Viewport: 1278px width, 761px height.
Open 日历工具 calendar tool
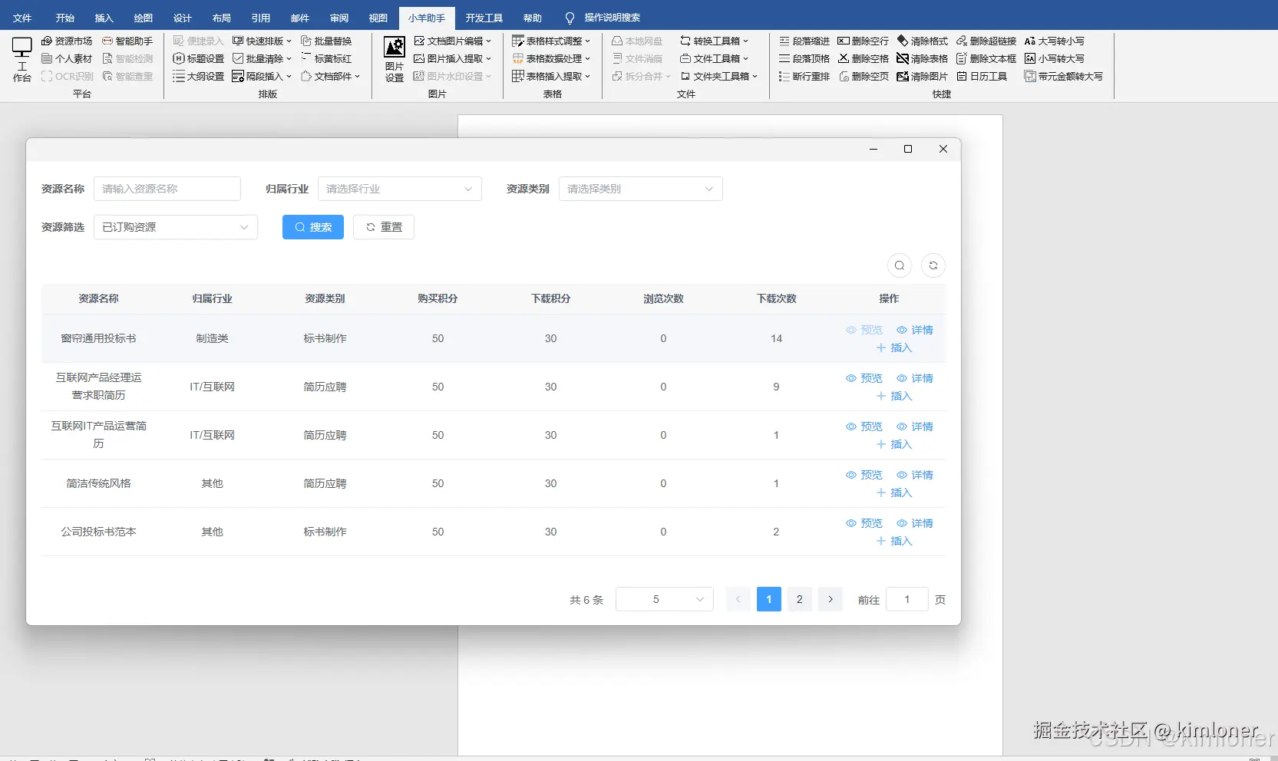(x=982, y=76)
